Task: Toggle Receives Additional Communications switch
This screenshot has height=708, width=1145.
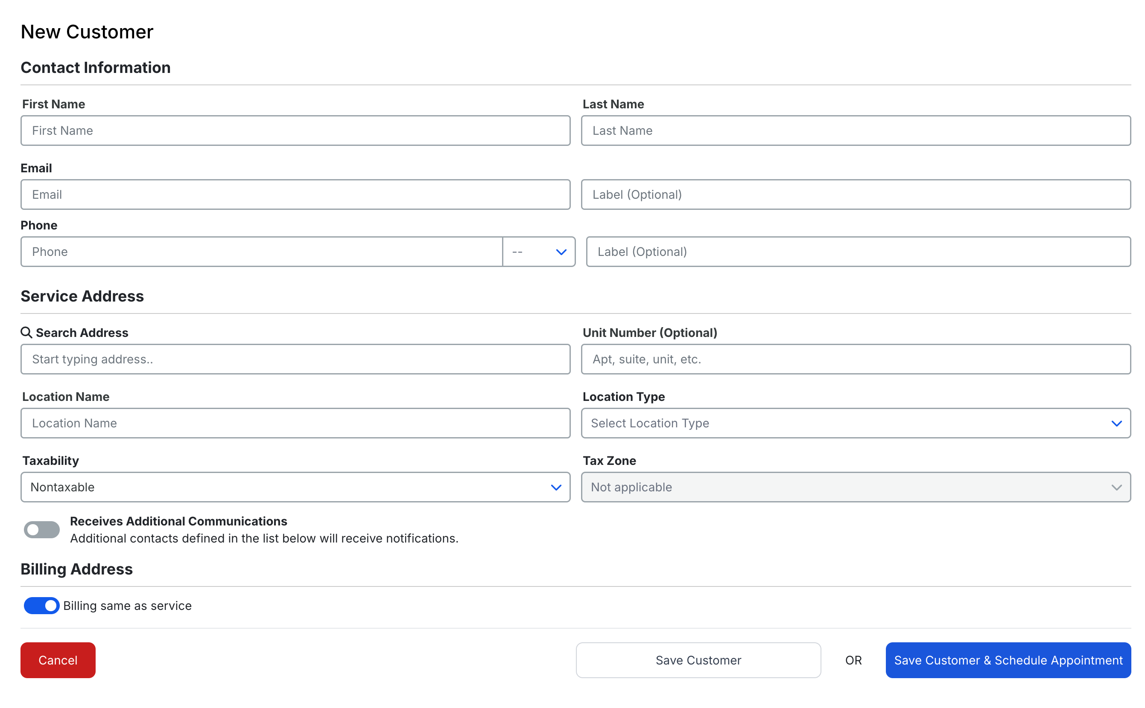Action: [x=42, y=530]
